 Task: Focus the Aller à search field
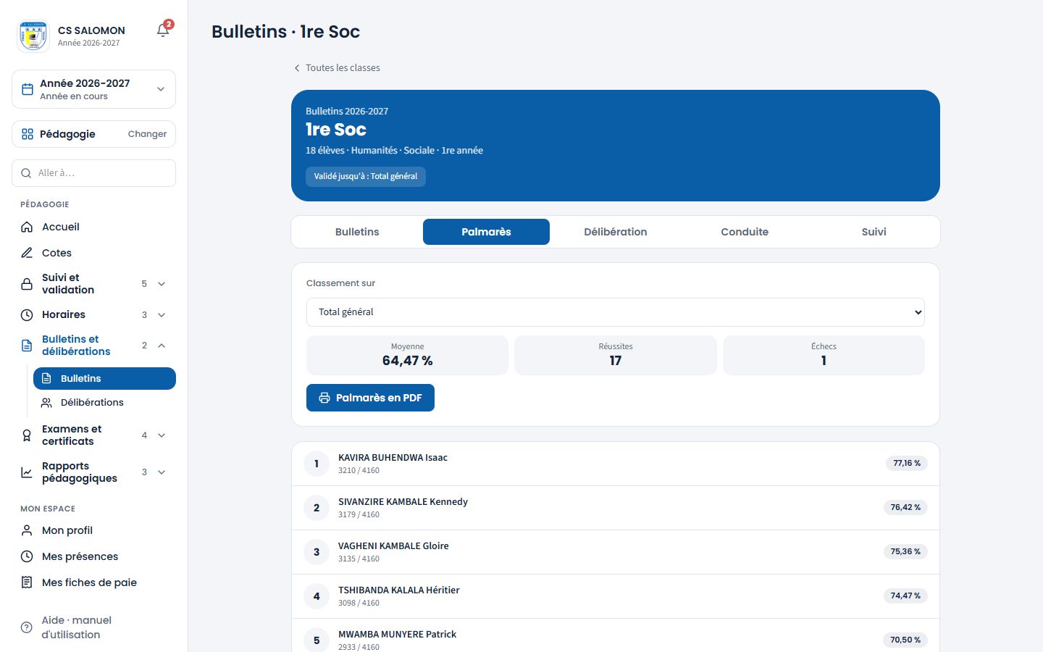[94, 173]
